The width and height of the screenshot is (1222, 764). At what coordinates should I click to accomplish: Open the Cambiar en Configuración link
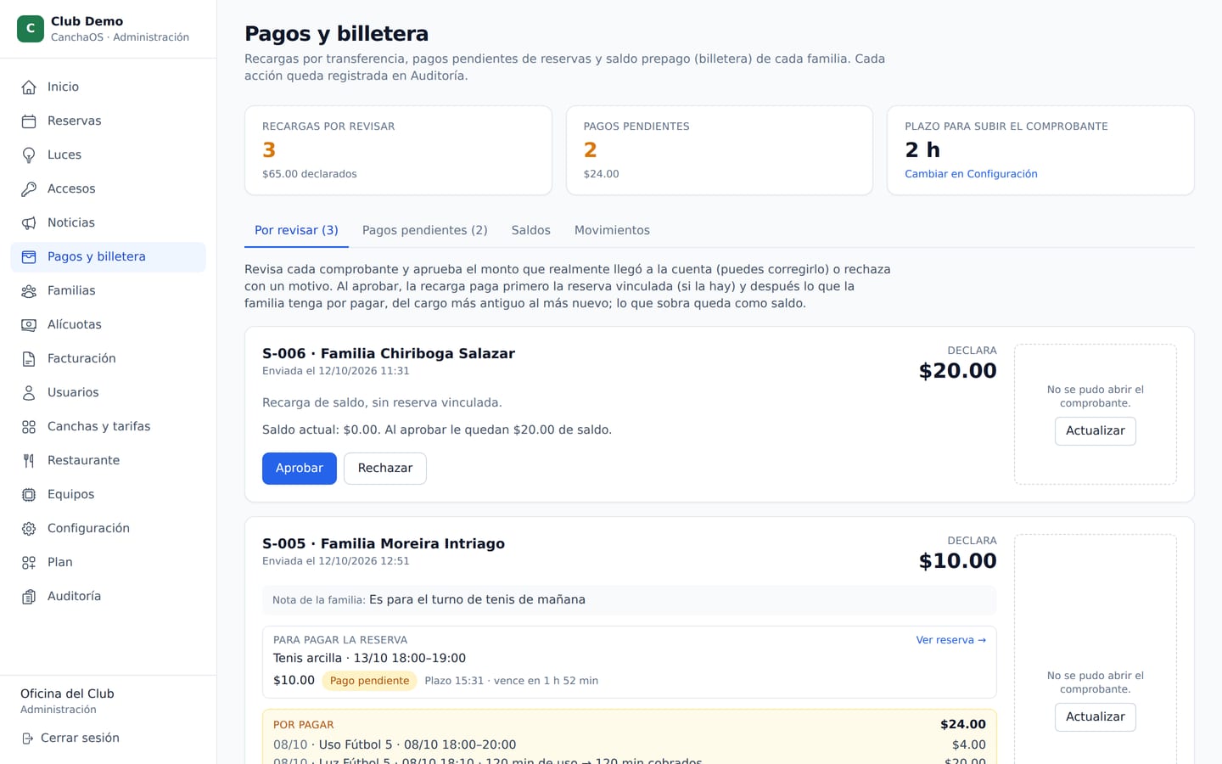971,174
